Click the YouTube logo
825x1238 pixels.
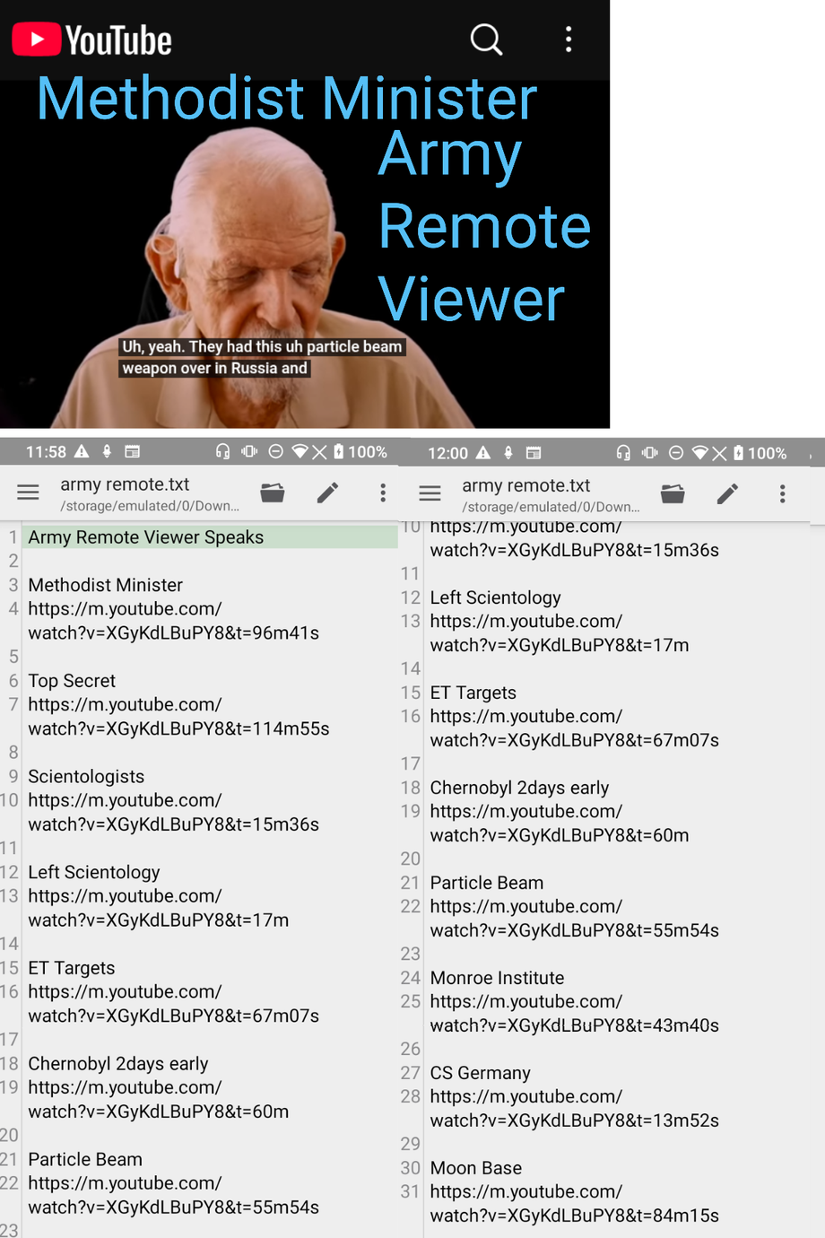[x=91, y=40]
